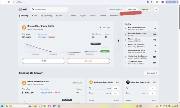Open trending row Baltimore vs New York M
The image size is (180, 108).
point(141,51)
